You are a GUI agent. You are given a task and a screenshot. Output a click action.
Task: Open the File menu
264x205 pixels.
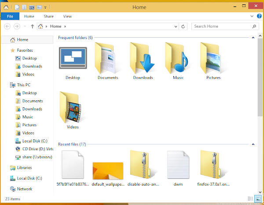tap(10, 16)
